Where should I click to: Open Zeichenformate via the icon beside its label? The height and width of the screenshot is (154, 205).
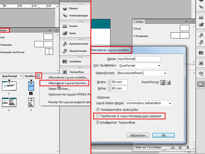coord(65,44)
